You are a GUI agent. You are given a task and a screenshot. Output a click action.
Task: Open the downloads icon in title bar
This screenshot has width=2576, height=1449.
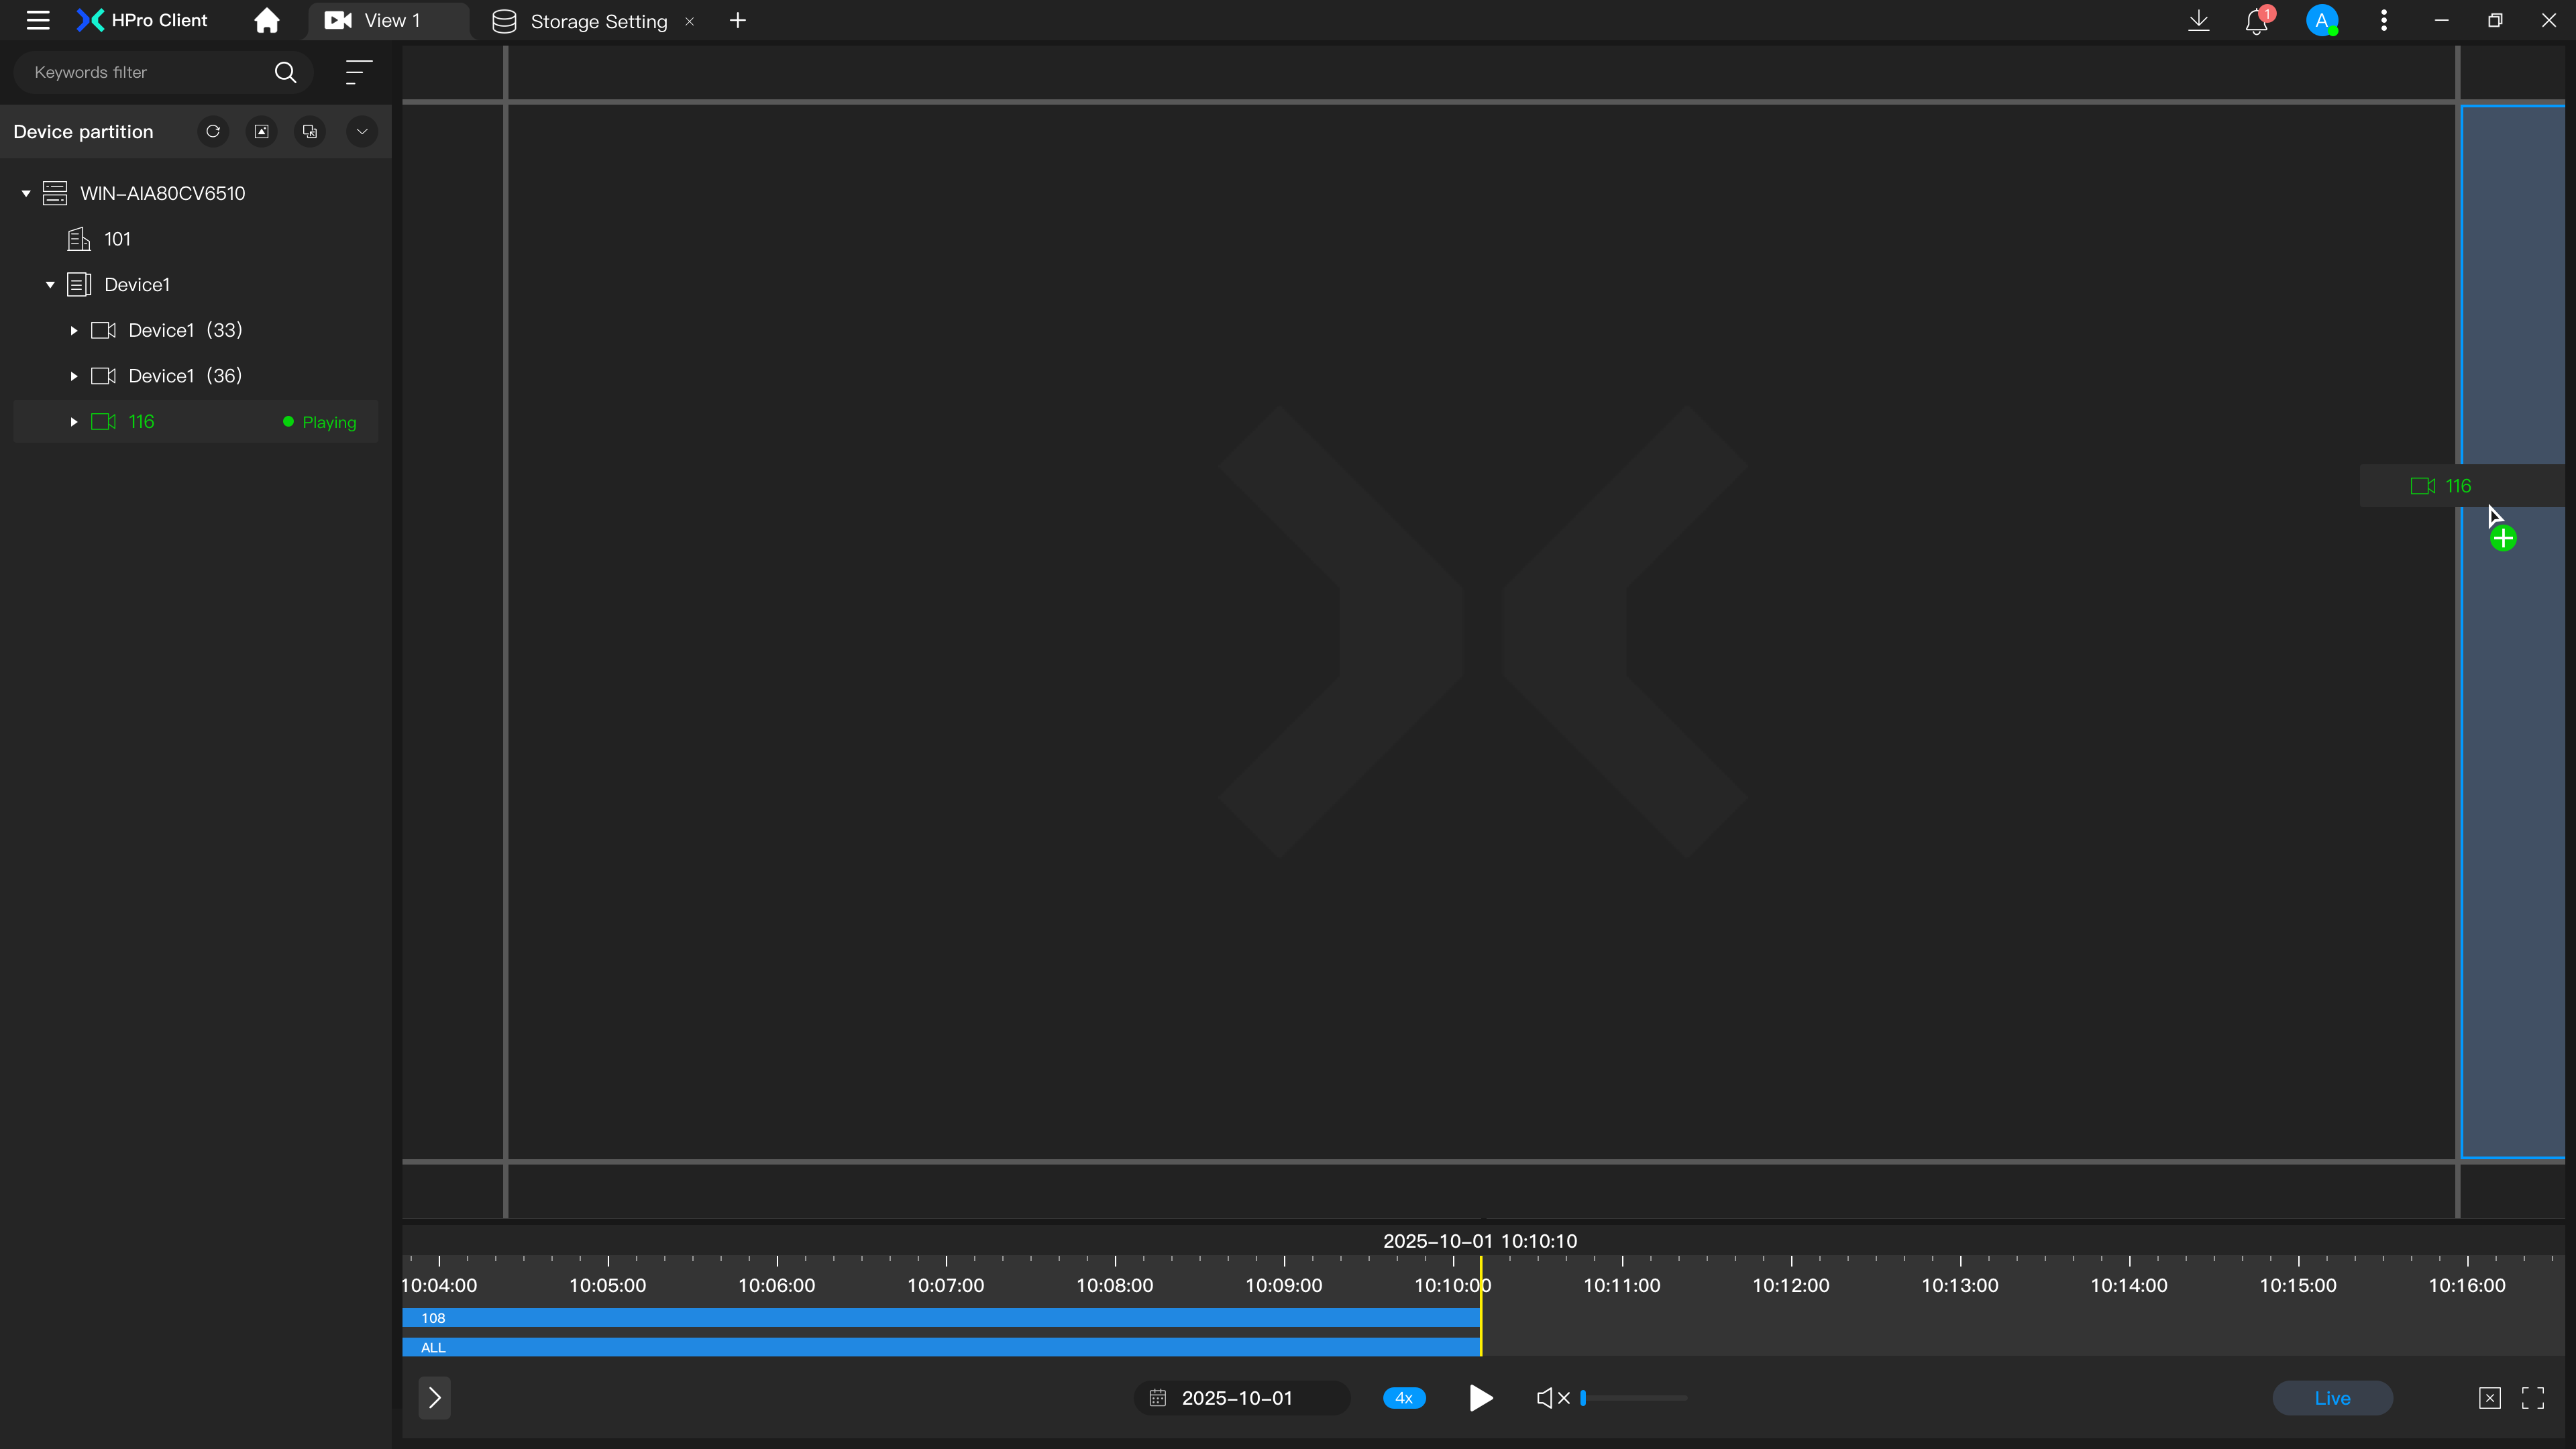click(x=2198, y=20)
